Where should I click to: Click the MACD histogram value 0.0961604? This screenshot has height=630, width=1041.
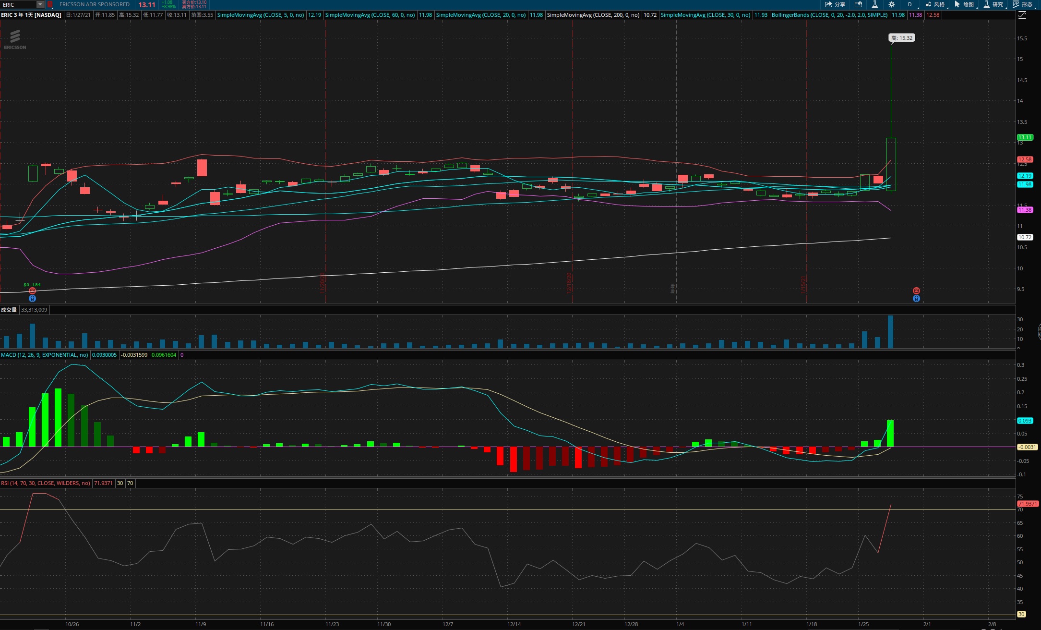164,355
